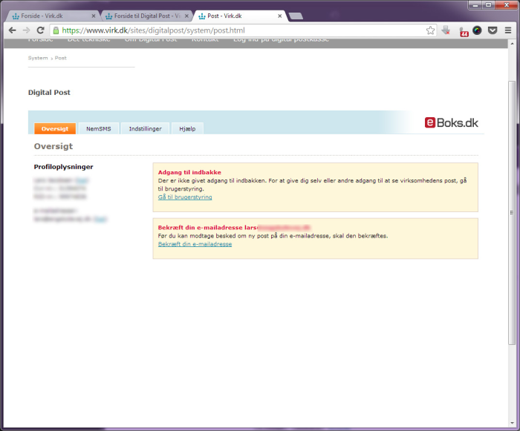Open the Hjælp tab
Screen dimensions: 520x431
coord(187,128)
